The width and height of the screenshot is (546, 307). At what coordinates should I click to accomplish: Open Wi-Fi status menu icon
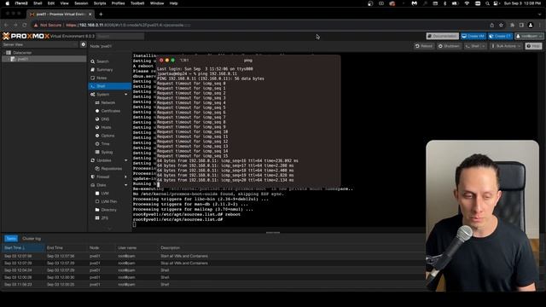467,3
